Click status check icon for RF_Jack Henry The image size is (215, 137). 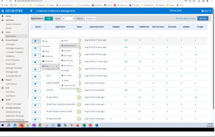point(79,98)
